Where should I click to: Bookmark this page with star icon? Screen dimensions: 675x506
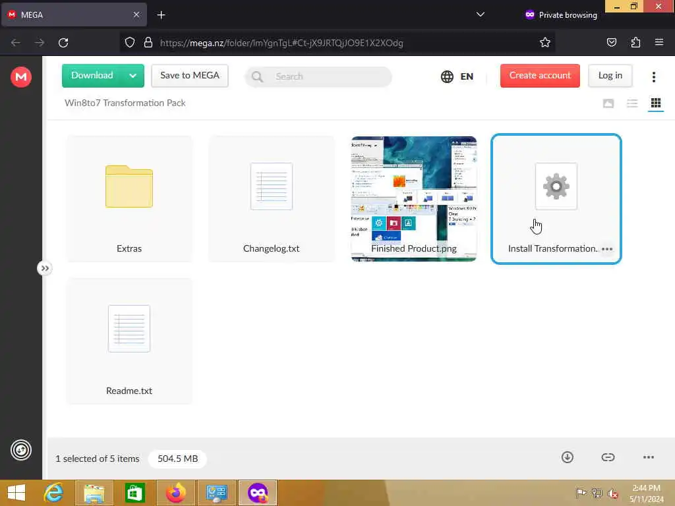pyautogui.click(x=545, y=43)
